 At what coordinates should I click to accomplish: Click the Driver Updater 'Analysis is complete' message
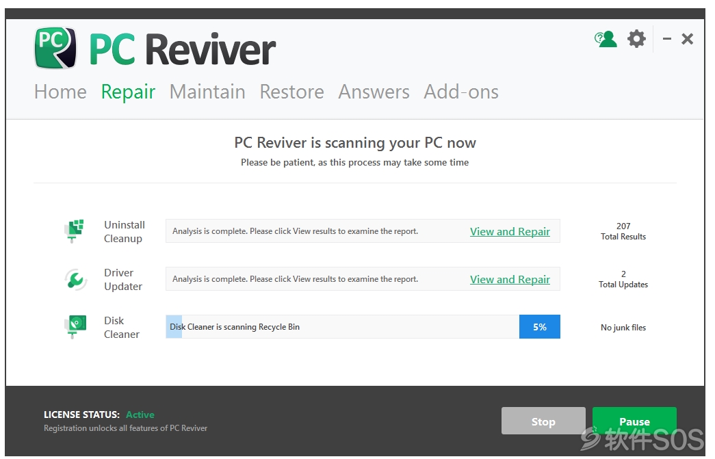pos(295,279)
